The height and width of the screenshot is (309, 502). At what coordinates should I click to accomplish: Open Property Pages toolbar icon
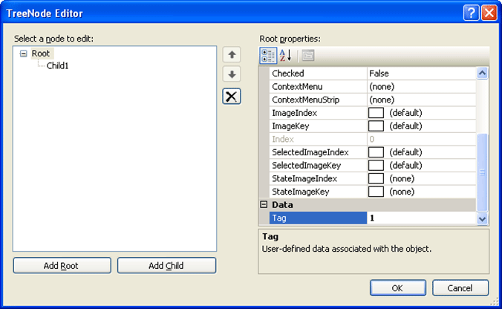pyautogui.click(x=308, y=56)
